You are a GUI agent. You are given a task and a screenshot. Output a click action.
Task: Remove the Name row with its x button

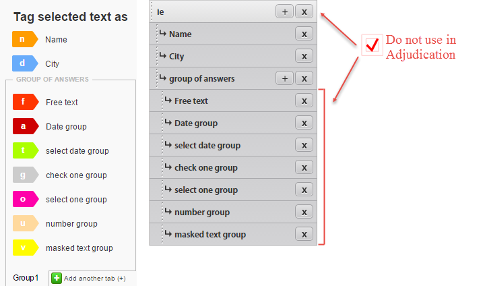pyautogui.click(x=304, y=34)
